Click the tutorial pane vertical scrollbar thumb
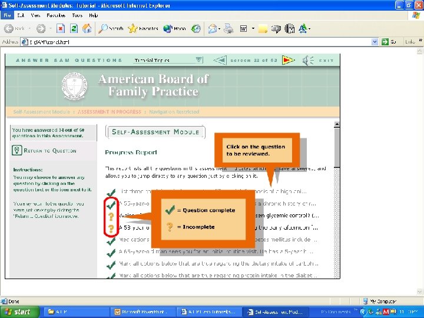Viewport: 424px width, 318px height. coord(337,147)
